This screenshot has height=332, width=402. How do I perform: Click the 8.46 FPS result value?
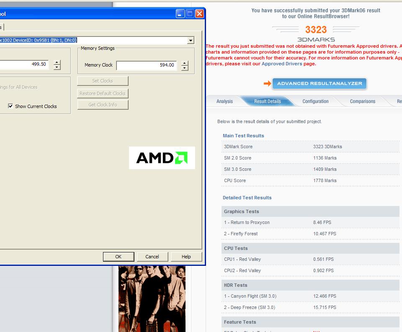click(322, 223)
